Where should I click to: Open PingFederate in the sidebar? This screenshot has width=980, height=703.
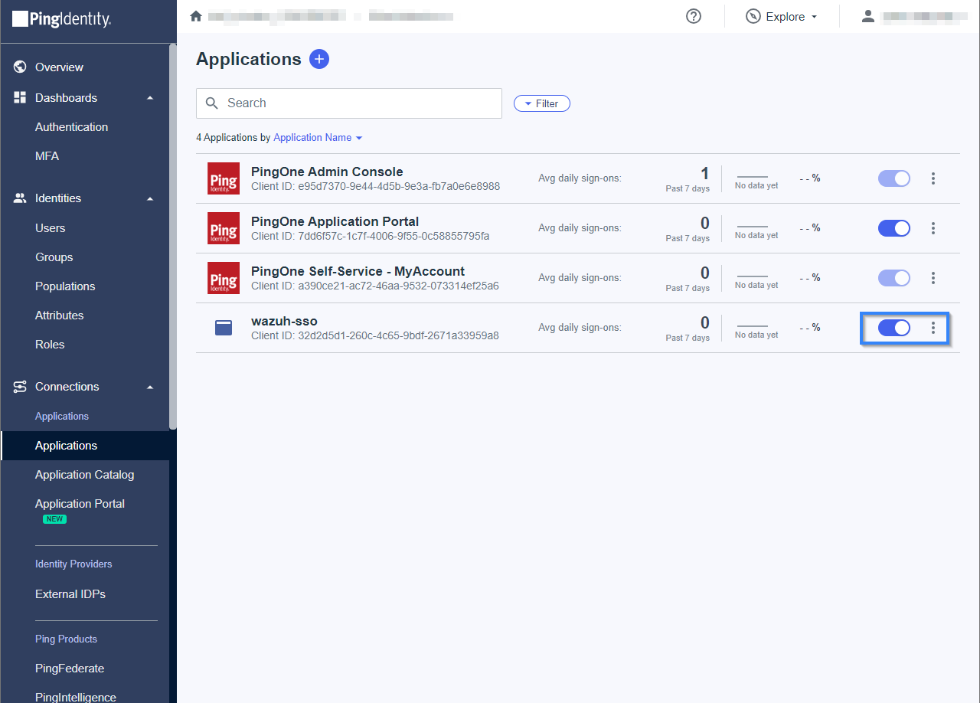[70, 669]
